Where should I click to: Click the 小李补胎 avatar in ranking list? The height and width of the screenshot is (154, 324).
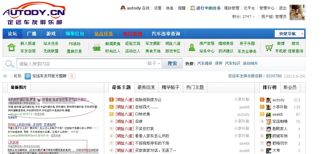click(269, 107)
